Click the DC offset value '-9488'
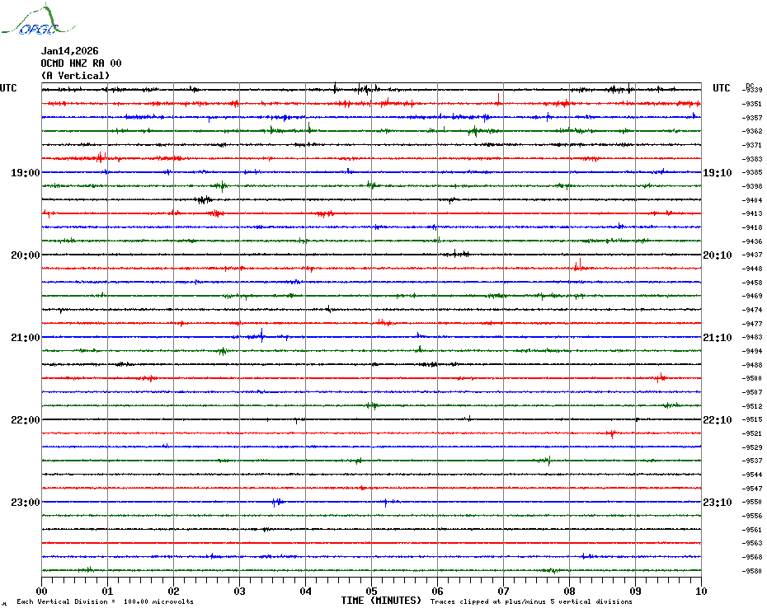 pos(752,365)
